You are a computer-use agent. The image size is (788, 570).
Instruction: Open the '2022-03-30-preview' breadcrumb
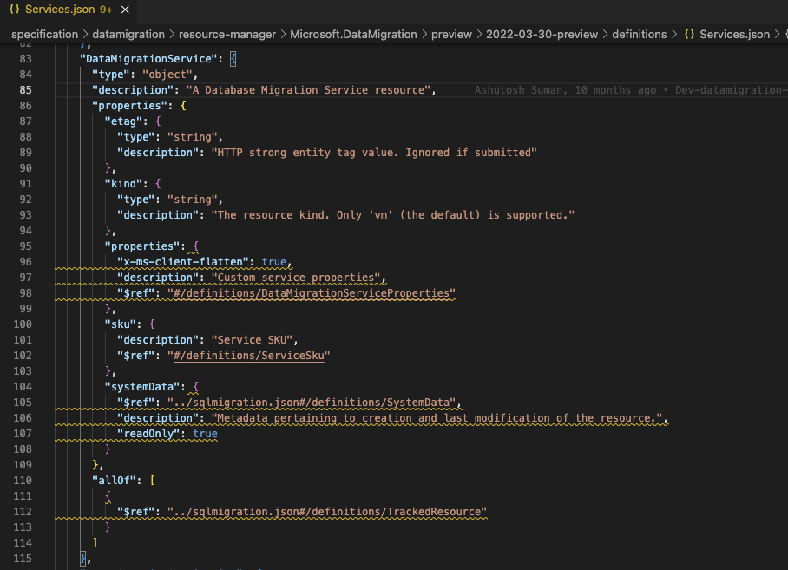click(542, 34)
